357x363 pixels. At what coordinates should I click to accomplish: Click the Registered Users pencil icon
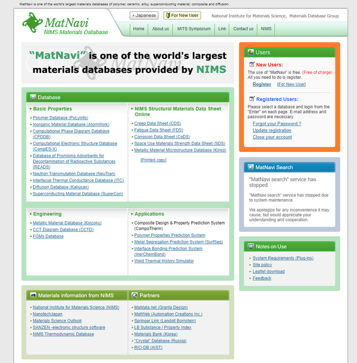tap(252, 99)
